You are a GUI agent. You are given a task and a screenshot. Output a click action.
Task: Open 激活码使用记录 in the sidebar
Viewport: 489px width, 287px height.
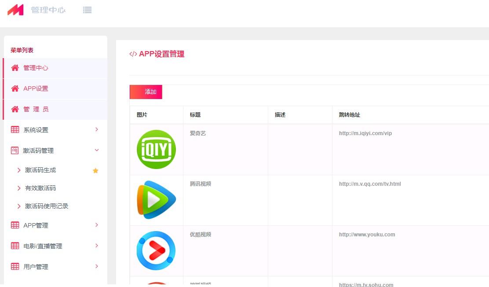(47, 206)
